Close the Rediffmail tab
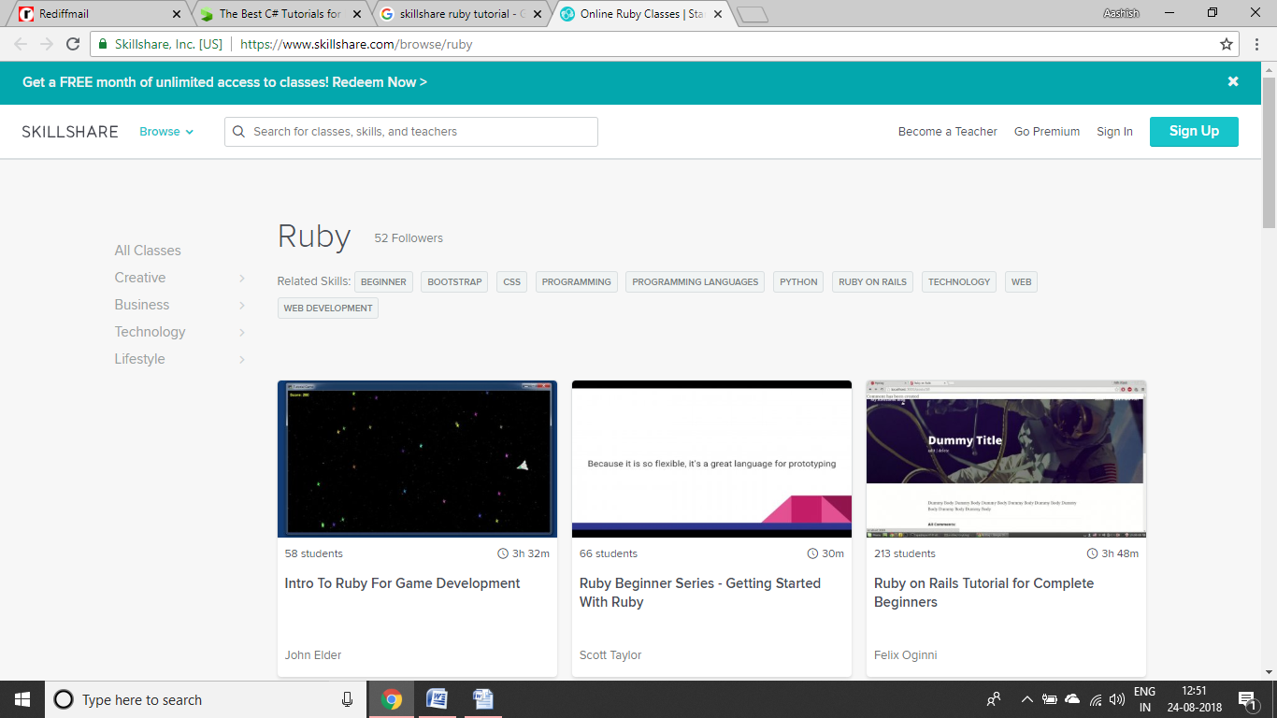The height and width of the screenshot is (718, 1277). tap(178, 14)
